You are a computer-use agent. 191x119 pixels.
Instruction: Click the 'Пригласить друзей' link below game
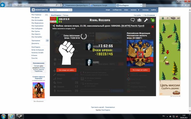(97, 107)
